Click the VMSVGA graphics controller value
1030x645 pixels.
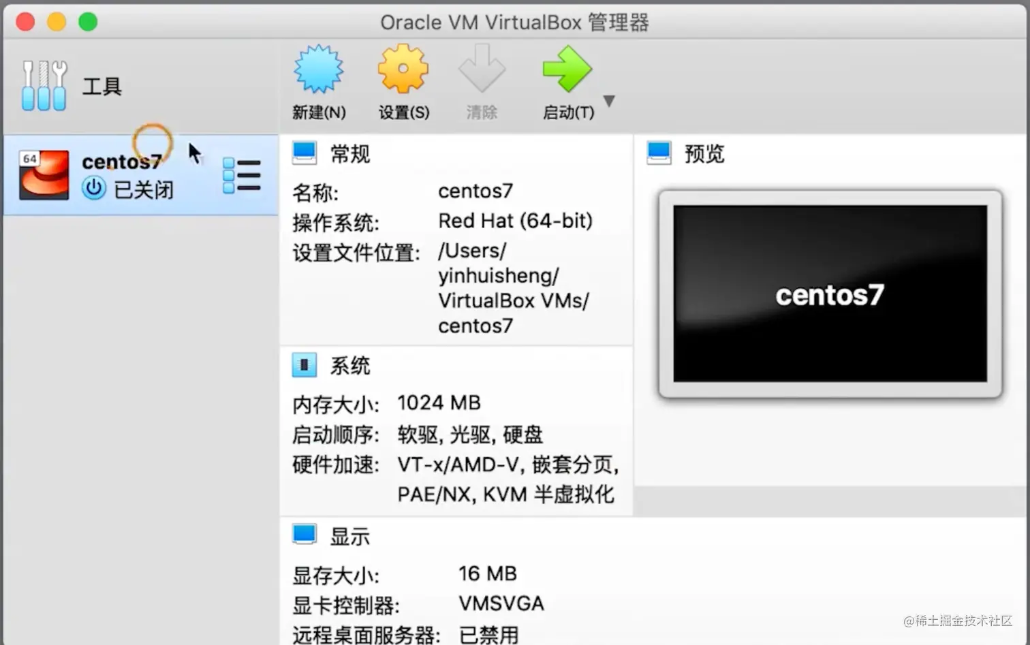point(501,603)
